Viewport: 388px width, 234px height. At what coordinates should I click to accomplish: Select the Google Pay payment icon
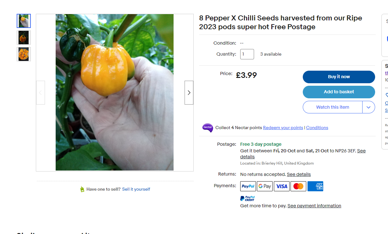(264, 186)
